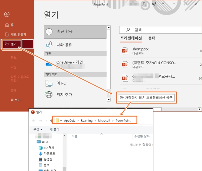This screenshot has width=202, height=171.
Task: Choose 다른 이름으로 저장 option
Action: [x=20, y=79]
